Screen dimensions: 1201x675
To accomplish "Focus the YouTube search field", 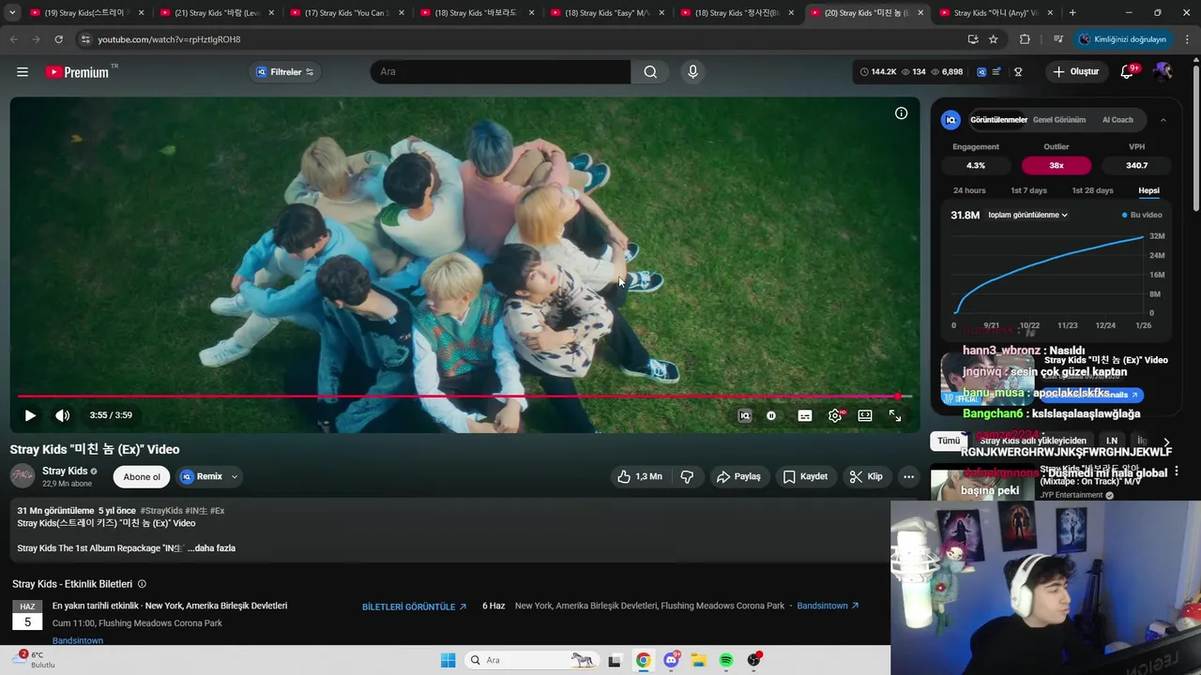I will click(x=500, y=72).
